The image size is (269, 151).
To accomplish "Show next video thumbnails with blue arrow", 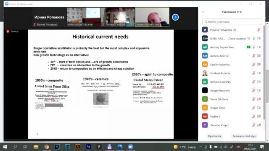I will (175, 17).
